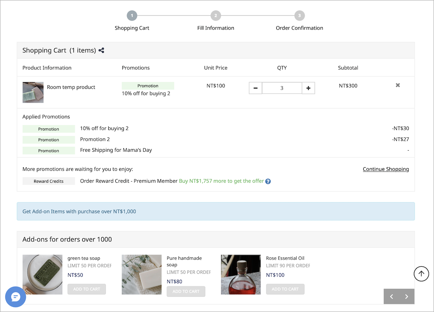434x312 pixels.
Task: Open the chat bubble widget
Action: [16, 297]
